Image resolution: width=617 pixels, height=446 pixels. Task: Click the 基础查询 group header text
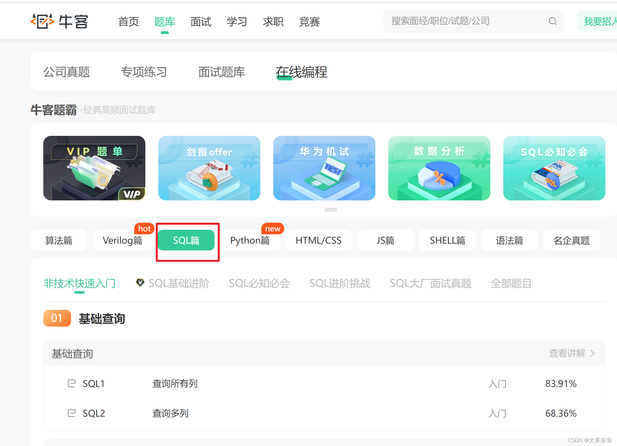[72, 353]
